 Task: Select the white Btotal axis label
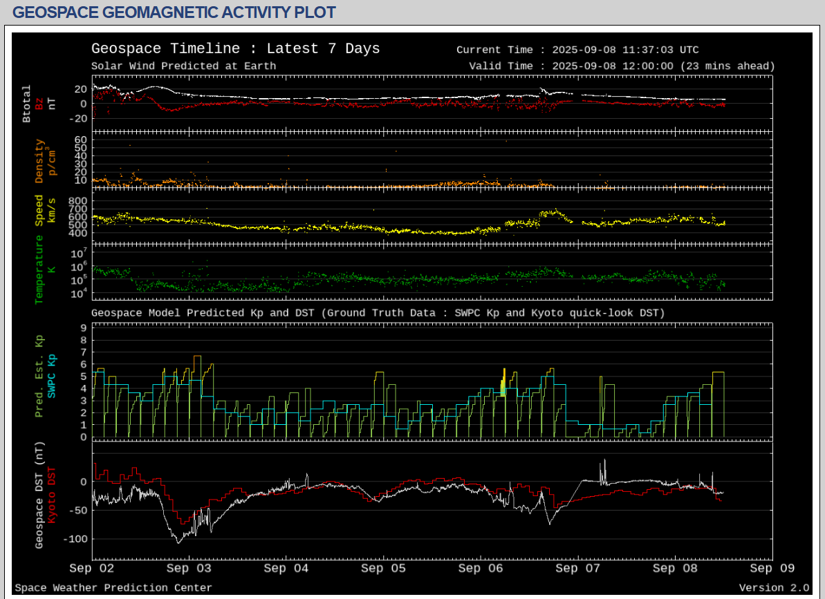coord(27,104)
